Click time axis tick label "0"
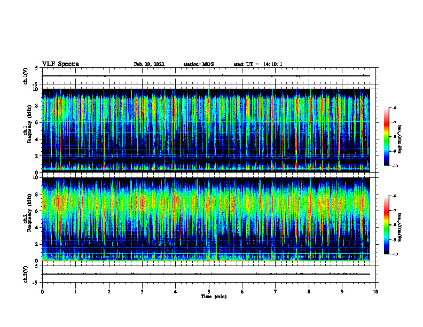Viewport: 423px width, 327px height. 42,292
